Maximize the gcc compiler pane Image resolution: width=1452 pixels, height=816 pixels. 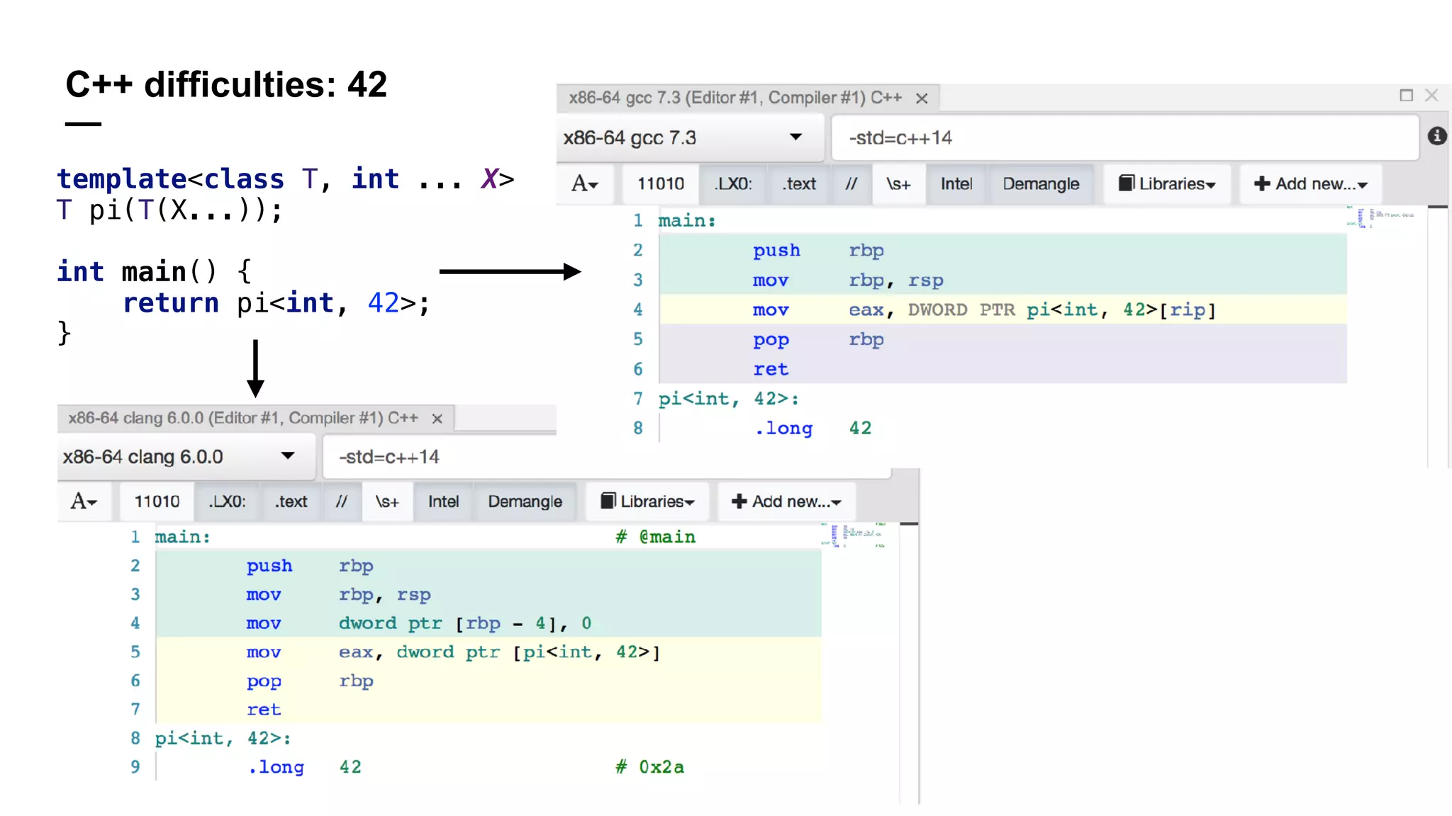pos(1407,95)
